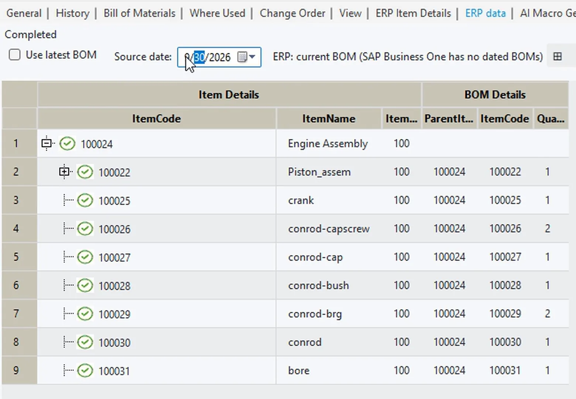Click the green check status icon for 100024

67,143
